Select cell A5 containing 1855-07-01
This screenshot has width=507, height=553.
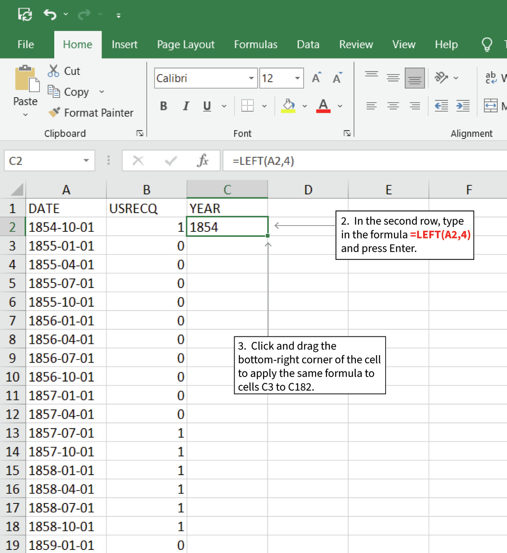(66, 283)
